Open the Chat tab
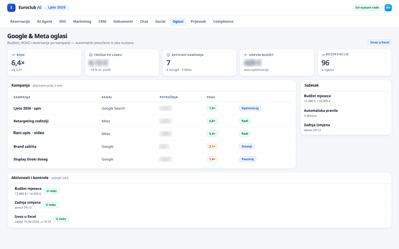Screen dimensions: 399x249 click(x=144, y=22)
